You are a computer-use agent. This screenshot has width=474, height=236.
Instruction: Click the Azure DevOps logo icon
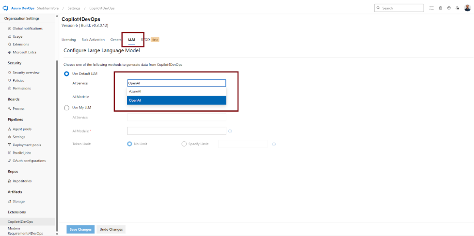[5, 8]
